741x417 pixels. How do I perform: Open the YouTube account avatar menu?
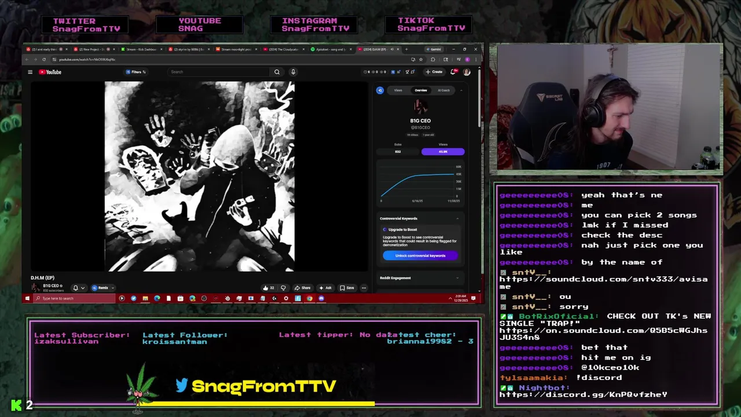[x=467, y=72]
